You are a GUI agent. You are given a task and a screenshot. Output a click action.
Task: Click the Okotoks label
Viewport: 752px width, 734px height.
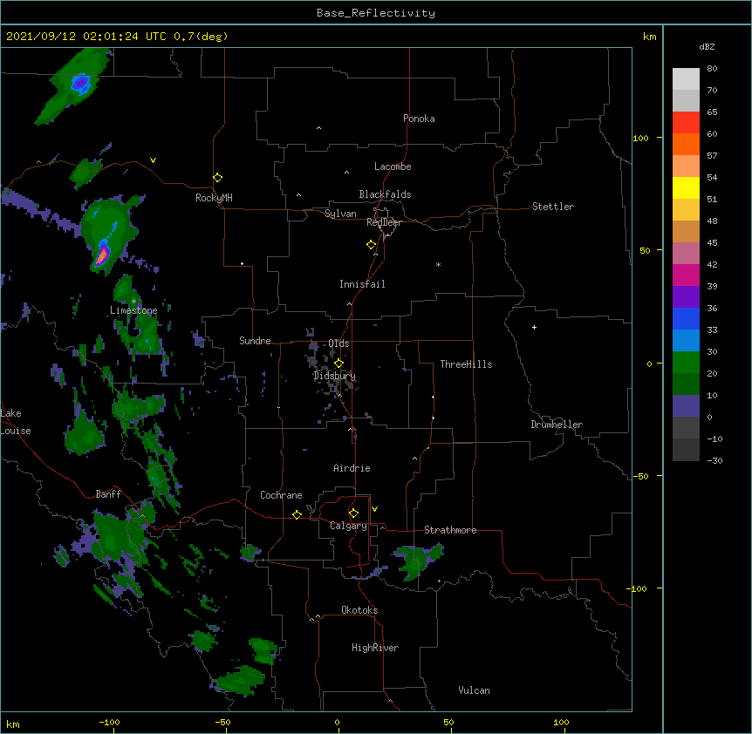[359, 610]
